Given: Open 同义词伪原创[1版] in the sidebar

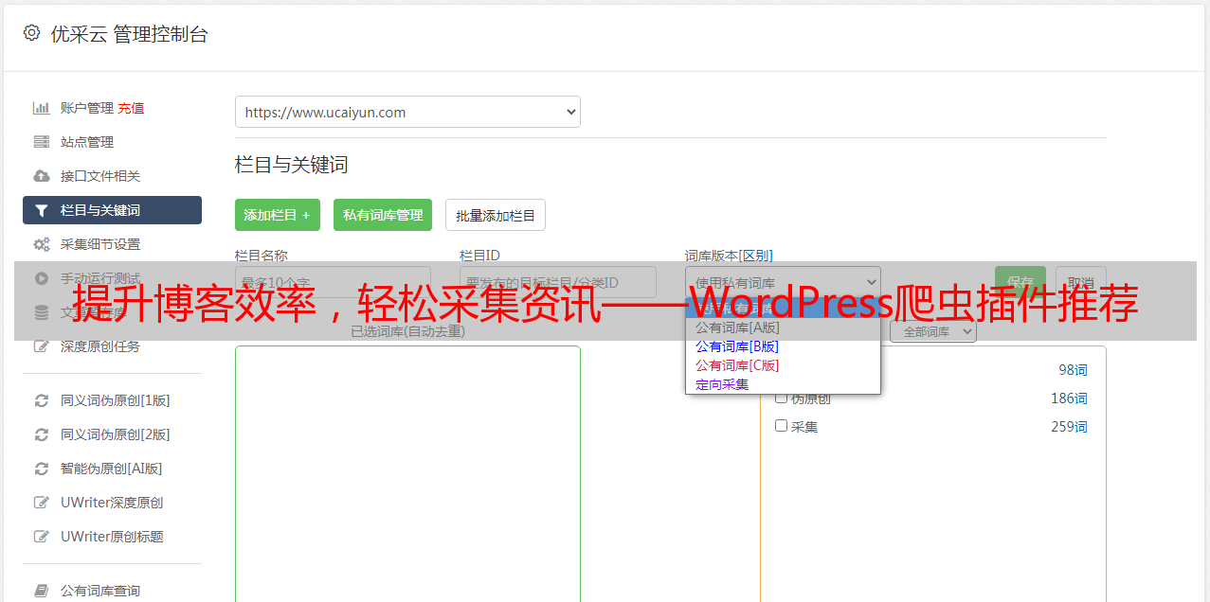Looking at the screenshot, I should tap(116, 400).
